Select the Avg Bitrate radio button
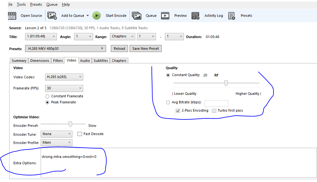 coord(168,102)
